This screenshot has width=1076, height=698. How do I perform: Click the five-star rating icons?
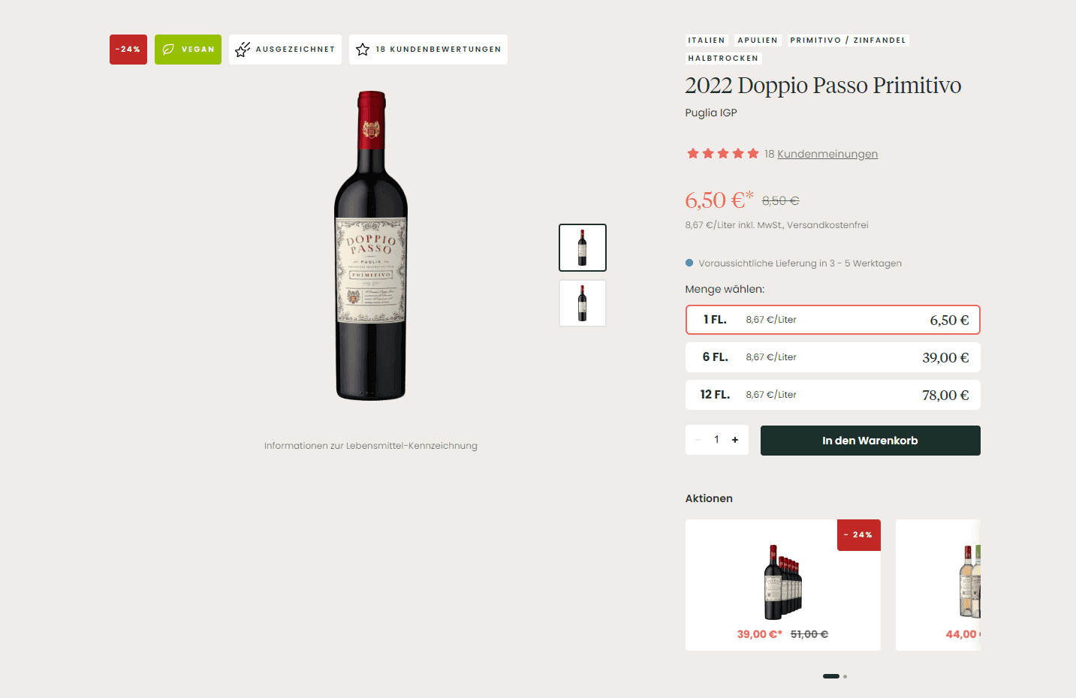point(722,154)
